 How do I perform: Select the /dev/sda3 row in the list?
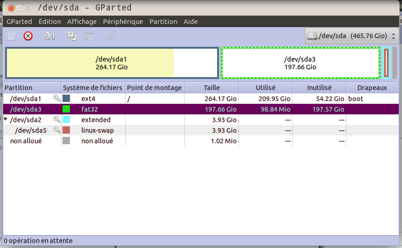point(201,109)
